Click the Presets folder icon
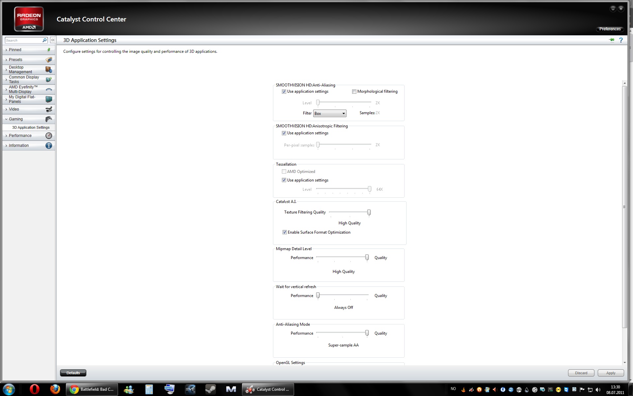 pos(49,60)
